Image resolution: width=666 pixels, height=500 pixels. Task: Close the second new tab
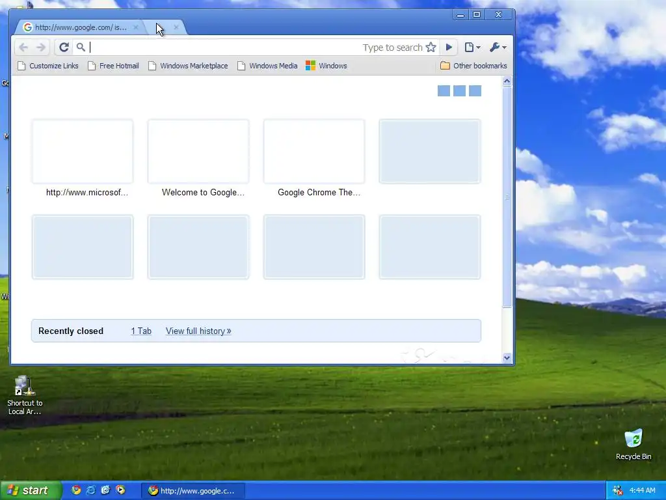click(176, 27)
